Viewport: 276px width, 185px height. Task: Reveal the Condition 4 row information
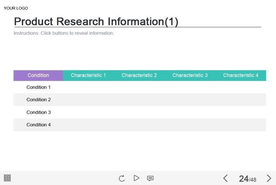(x=39, y=125)
